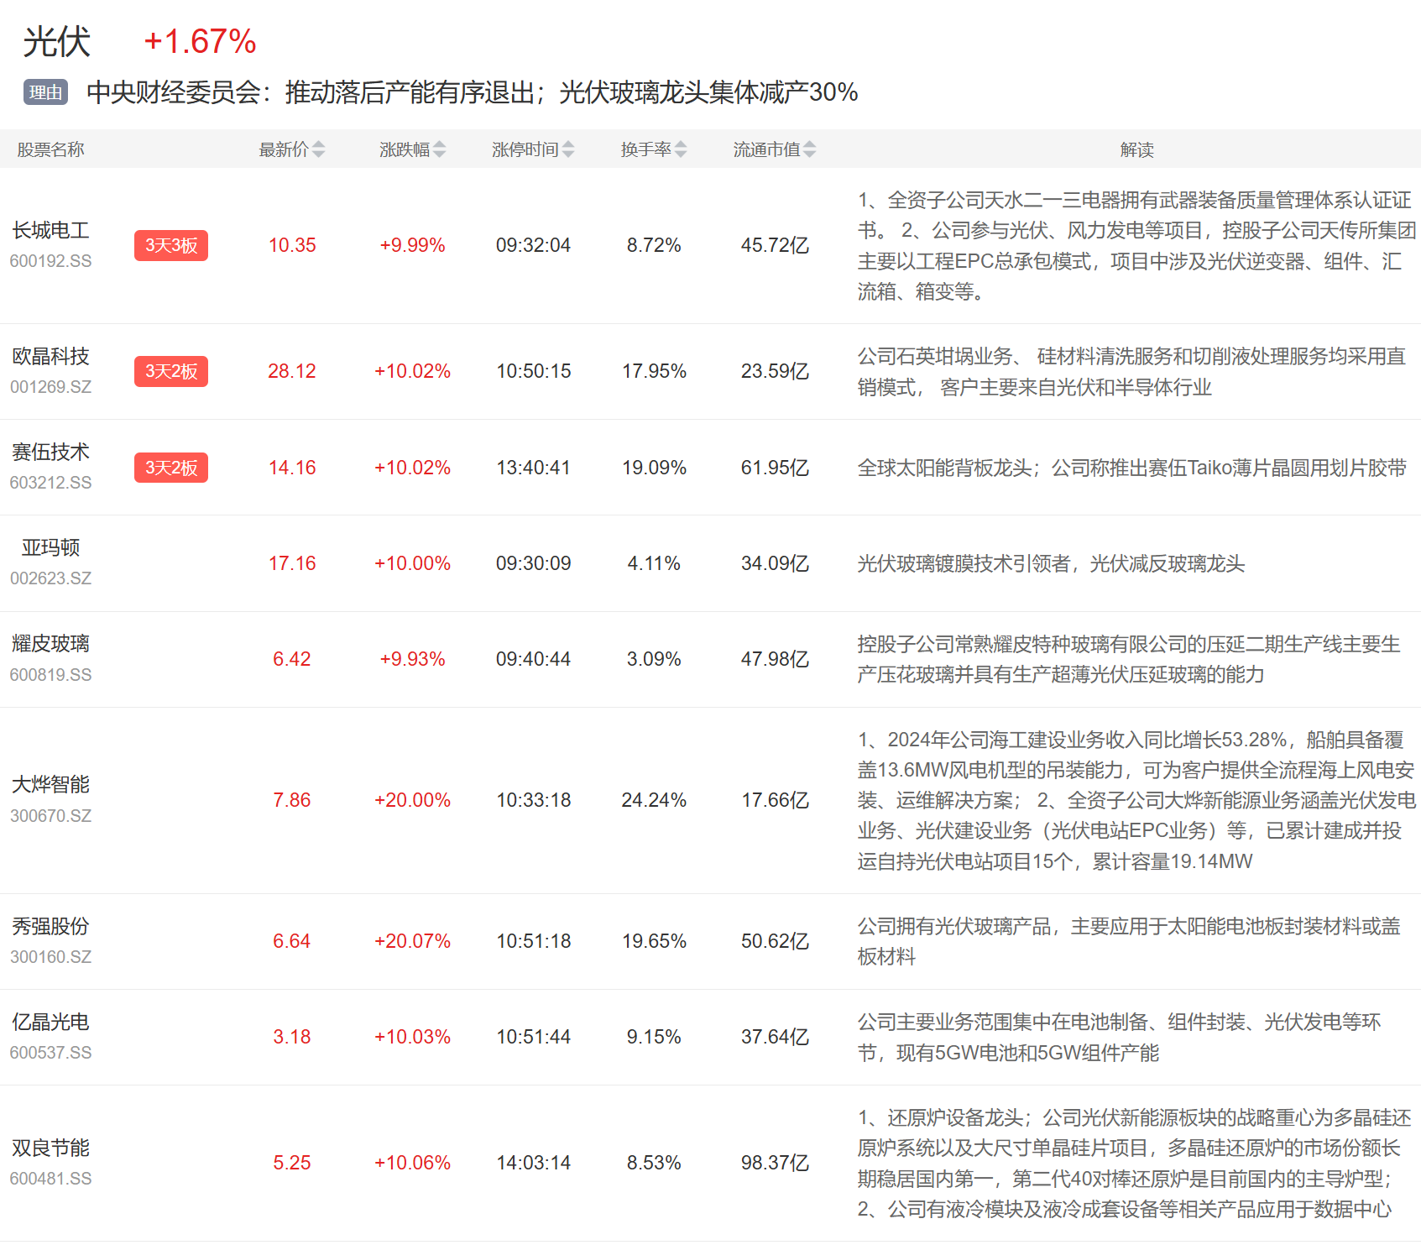
Task: Sort by 换手率 using its sort arrows
Action: pyautogui.click(x=681, y=149)
